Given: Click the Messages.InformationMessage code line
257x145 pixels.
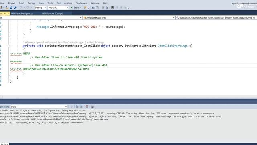Looking at the screenshot, I should (x=81, y=27).
